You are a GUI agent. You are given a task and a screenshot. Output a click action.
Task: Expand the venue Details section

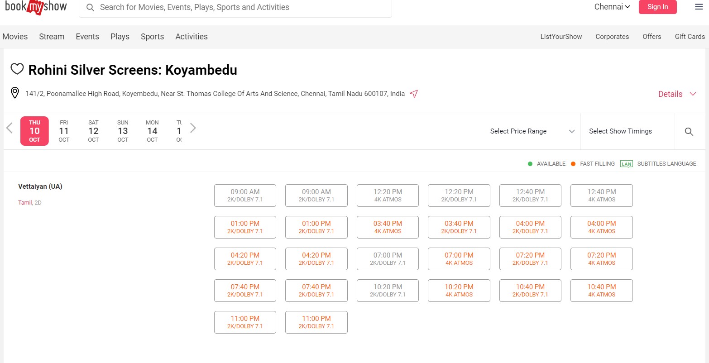[x=676, y=94]
